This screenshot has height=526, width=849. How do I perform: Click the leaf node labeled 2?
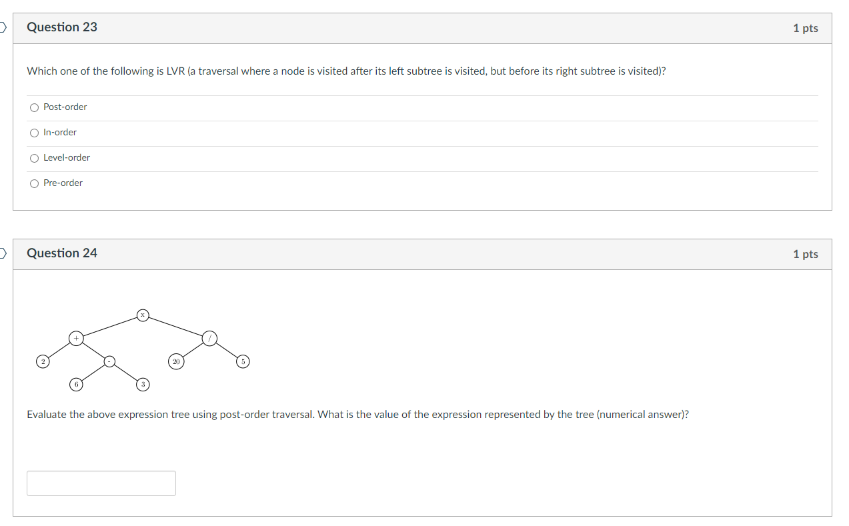pyautogui.click(x=43, y=361)
